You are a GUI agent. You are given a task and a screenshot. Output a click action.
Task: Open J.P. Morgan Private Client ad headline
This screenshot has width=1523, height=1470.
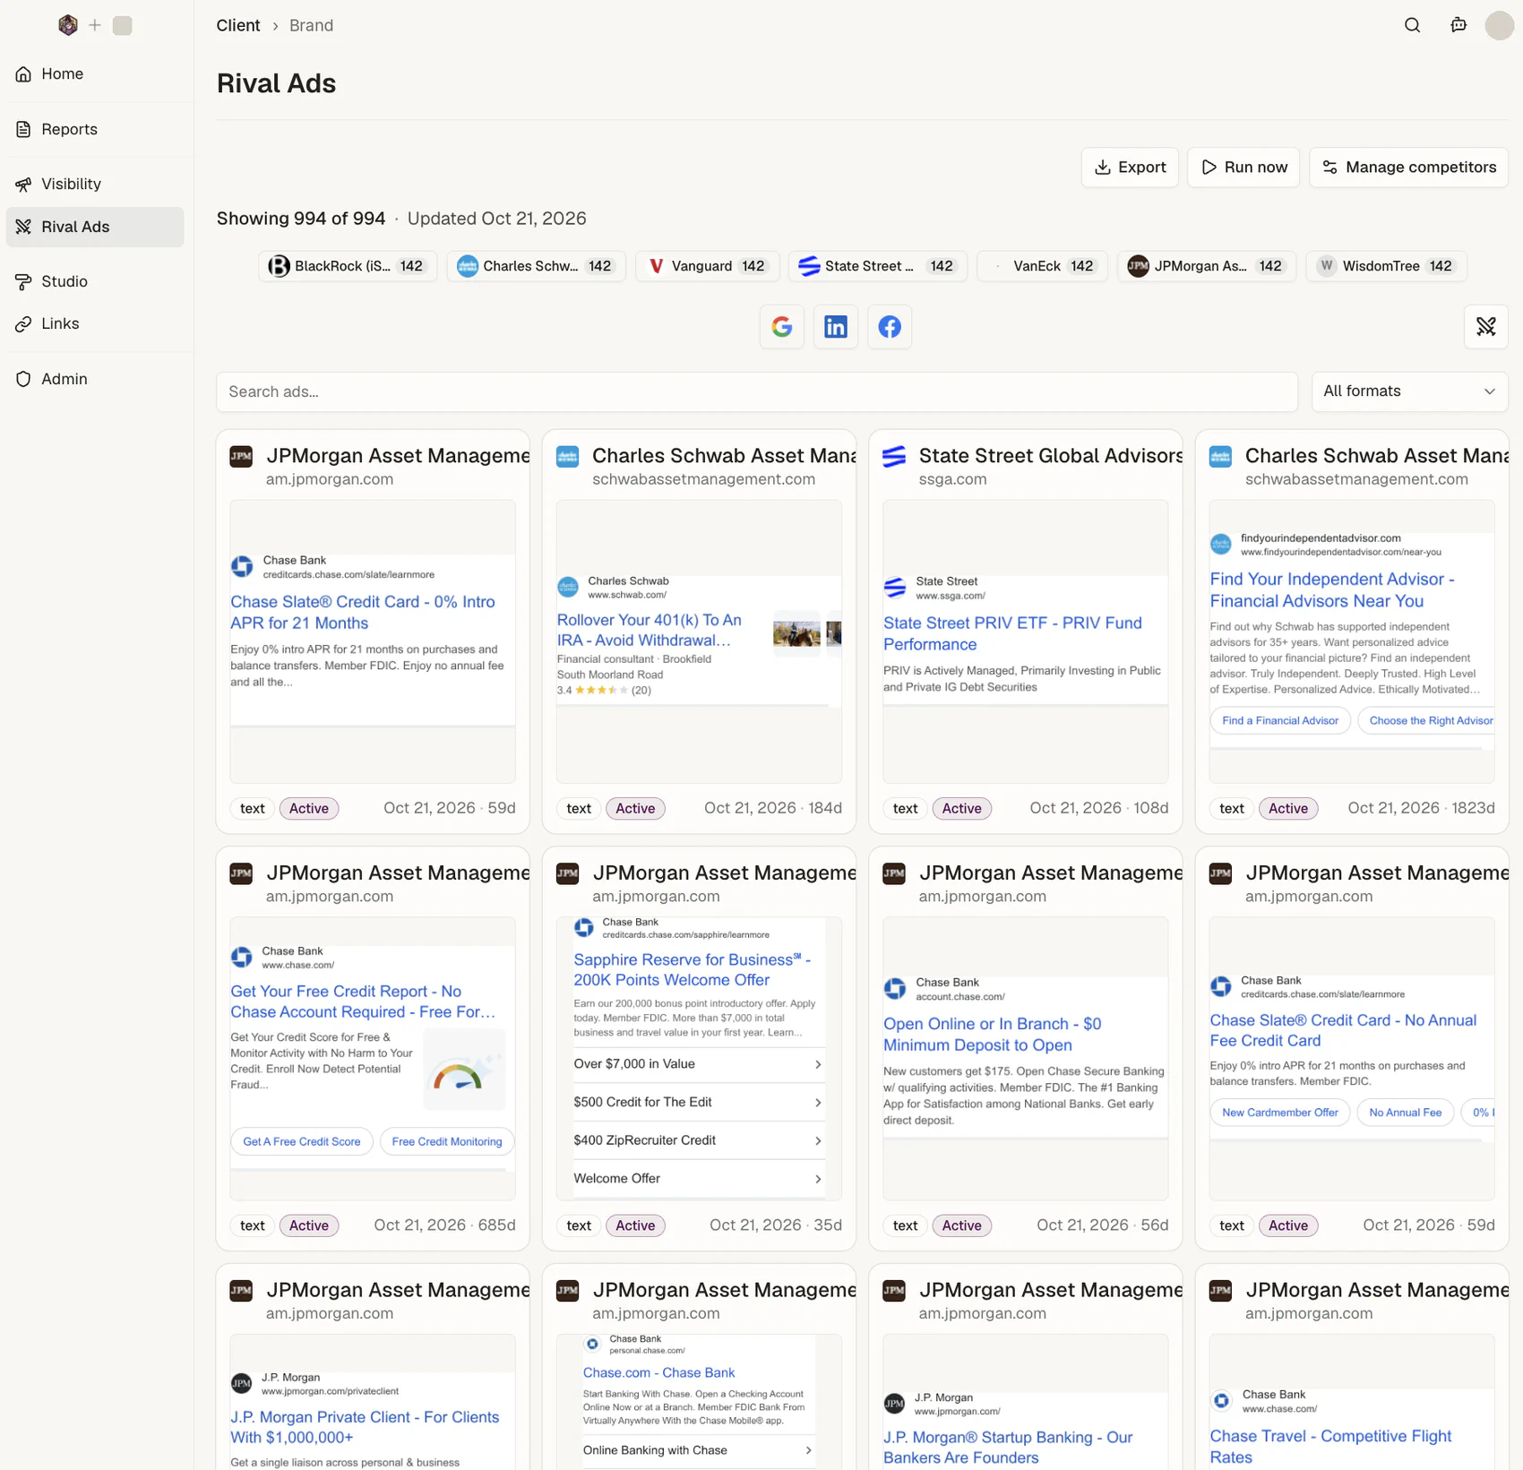[365, 1427]
